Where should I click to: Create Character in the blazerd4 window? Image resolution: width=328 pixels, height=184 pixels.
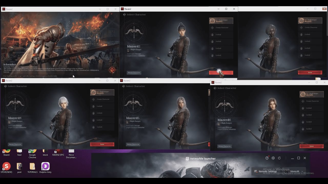tap(102, 99)
